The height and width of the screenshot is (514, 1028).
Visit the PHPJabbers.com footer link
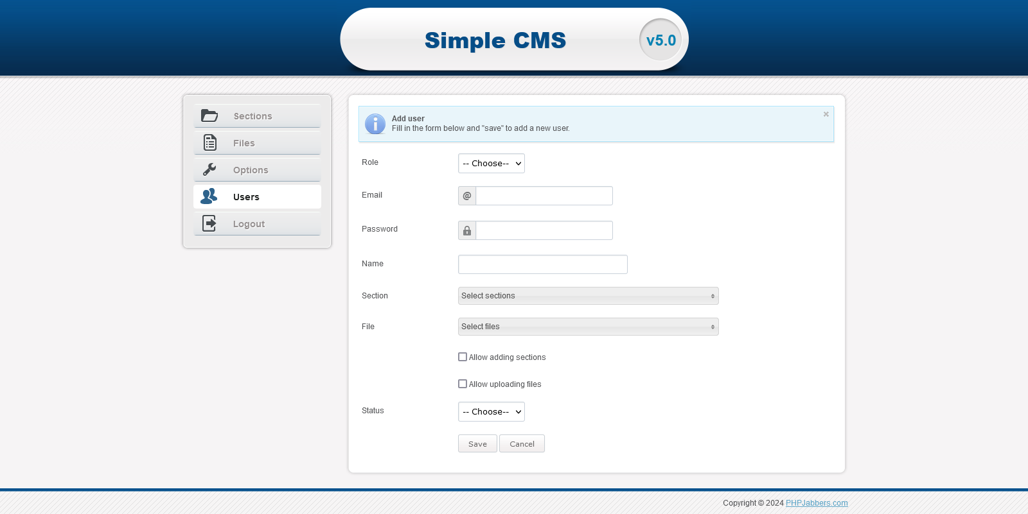[817, 503]
